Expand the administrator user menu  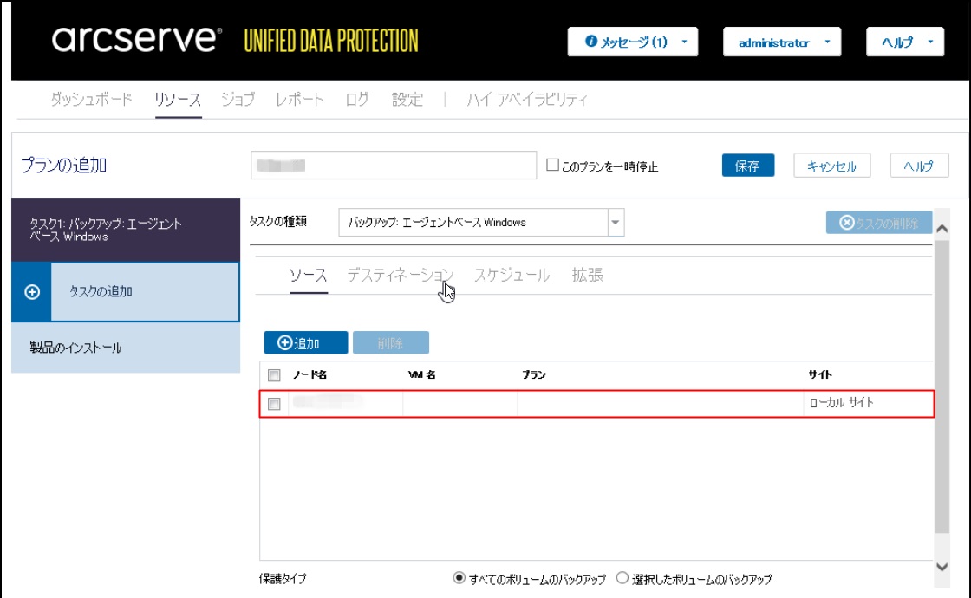(x=781, y=42)
